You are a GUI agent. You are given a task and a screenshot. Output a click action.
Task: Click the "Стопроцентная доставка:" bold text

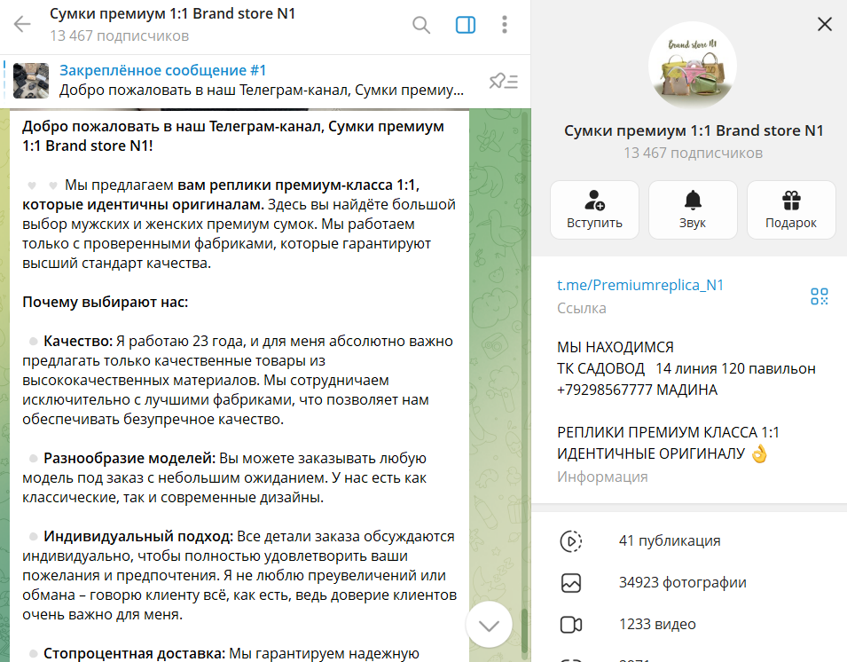pos(134,653)
